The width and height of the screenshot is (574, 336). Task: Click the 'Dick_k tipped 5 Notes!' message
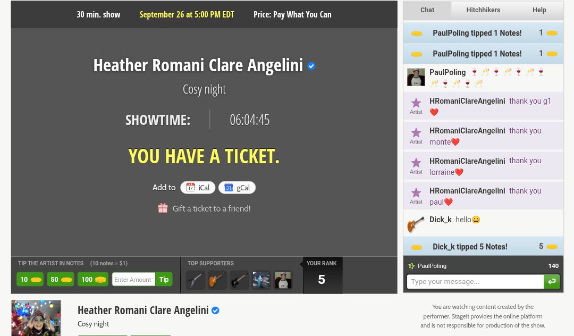(x=483, y=247)
